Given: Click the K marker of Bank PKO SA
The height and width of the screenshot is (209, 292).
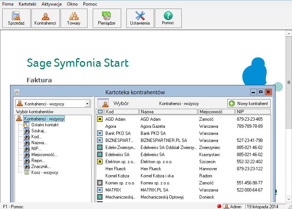Looking at the screenshot, I should [100, 133].
